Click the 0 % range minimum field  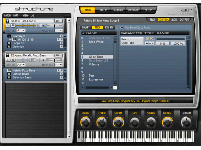(x=163, y=43)
